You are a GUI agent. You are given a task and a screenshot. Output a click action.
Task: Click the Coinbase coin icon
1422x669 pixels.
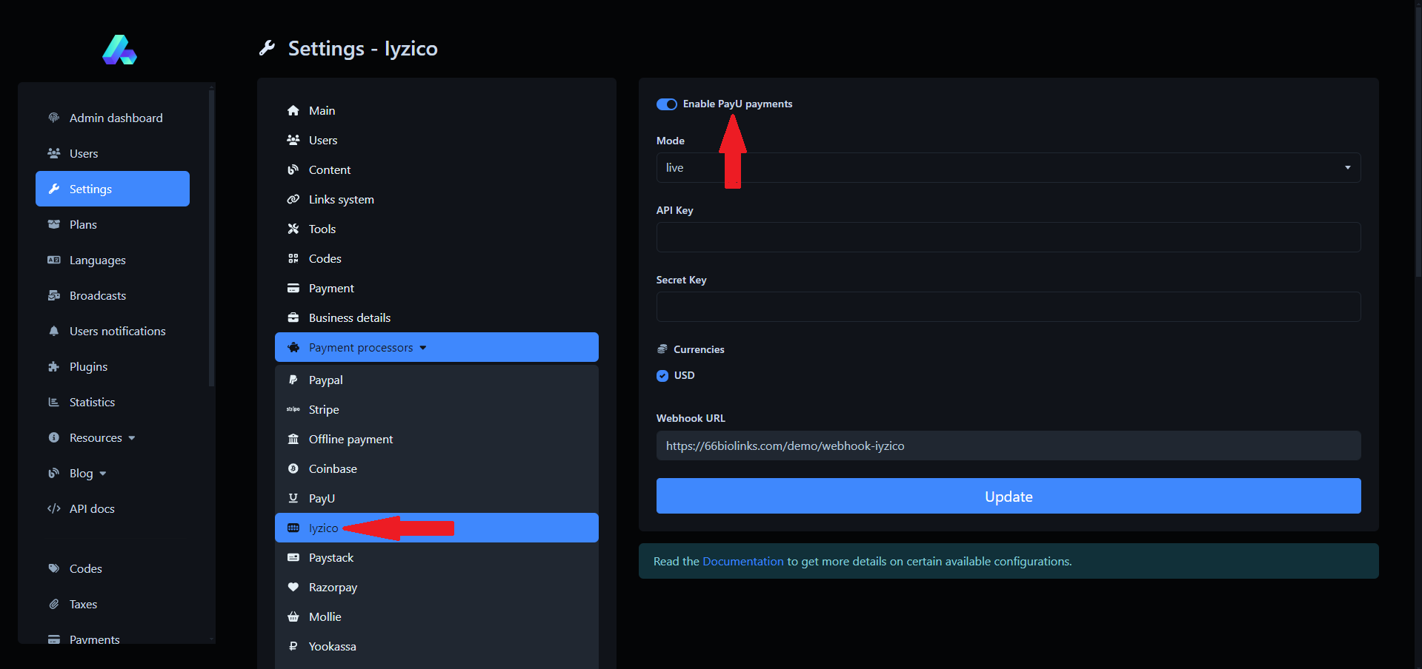point(293,468)
